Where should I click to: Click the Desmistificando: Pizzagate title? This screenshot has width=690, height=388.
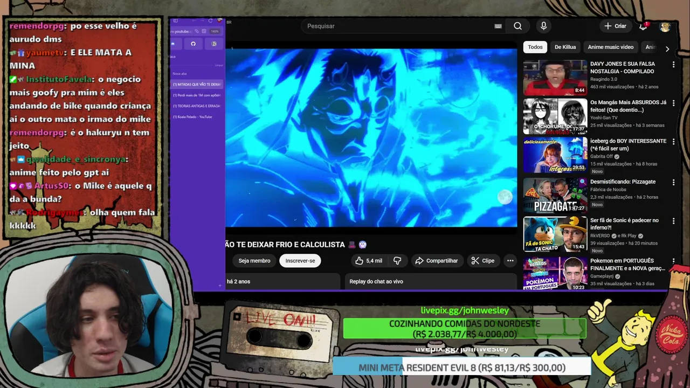coord(623,182)
